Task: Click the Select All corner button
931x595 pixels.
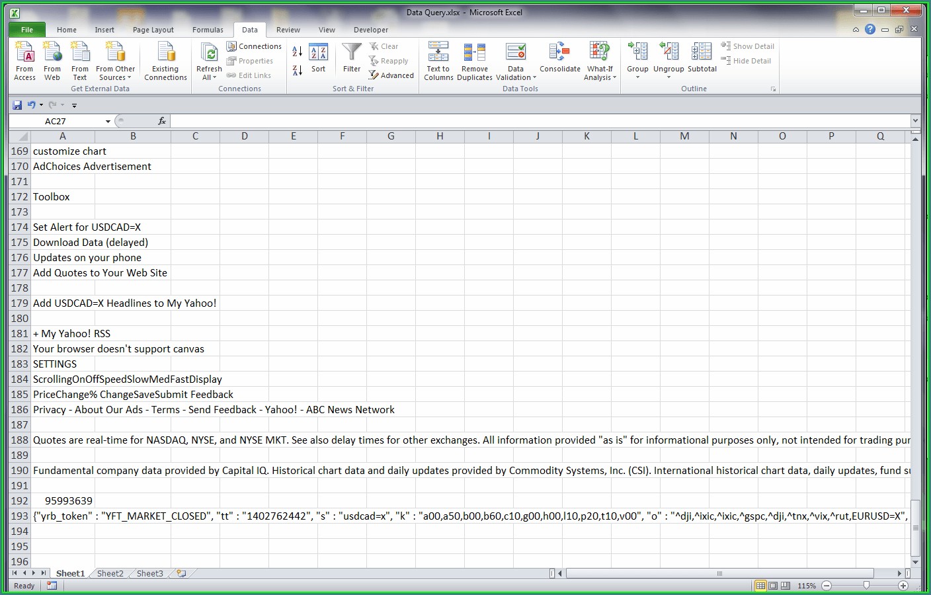Action: 20,136
